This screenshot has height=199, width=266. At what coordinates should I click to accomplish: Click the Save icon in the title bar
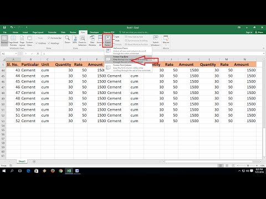pyautogui.click(x=4, y=28)
